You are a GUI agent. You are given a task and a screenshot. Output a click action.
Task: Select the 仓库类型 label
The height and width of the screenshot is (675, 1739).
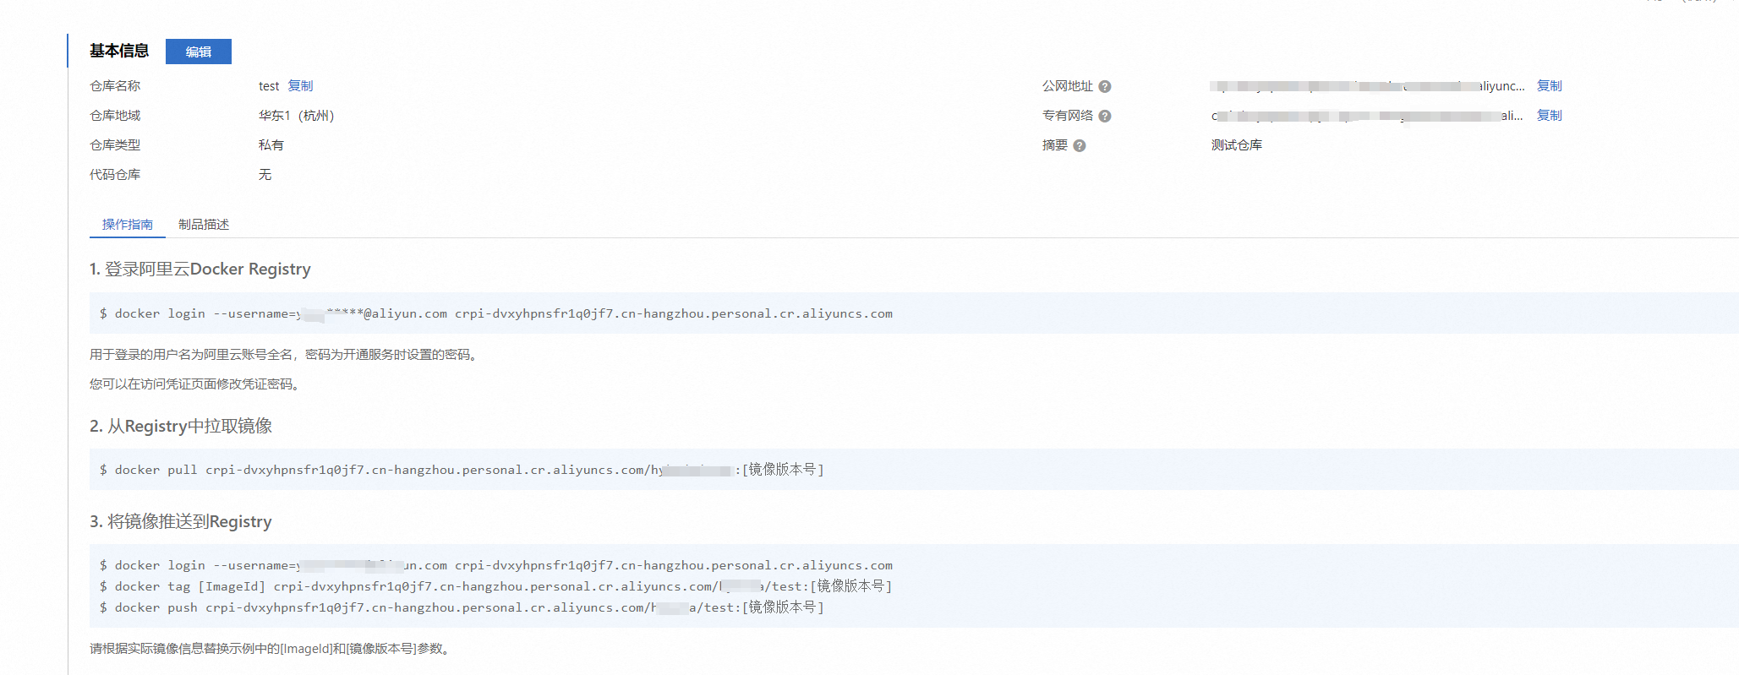tap(115, 145)
